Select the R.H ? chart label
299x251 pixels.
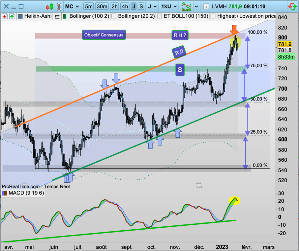coord(180,35)
